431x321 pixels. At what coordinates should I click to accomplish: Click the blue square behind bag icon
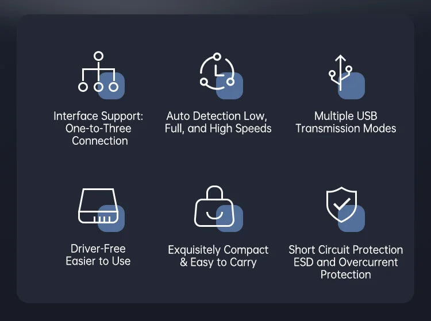coord(229,218)
